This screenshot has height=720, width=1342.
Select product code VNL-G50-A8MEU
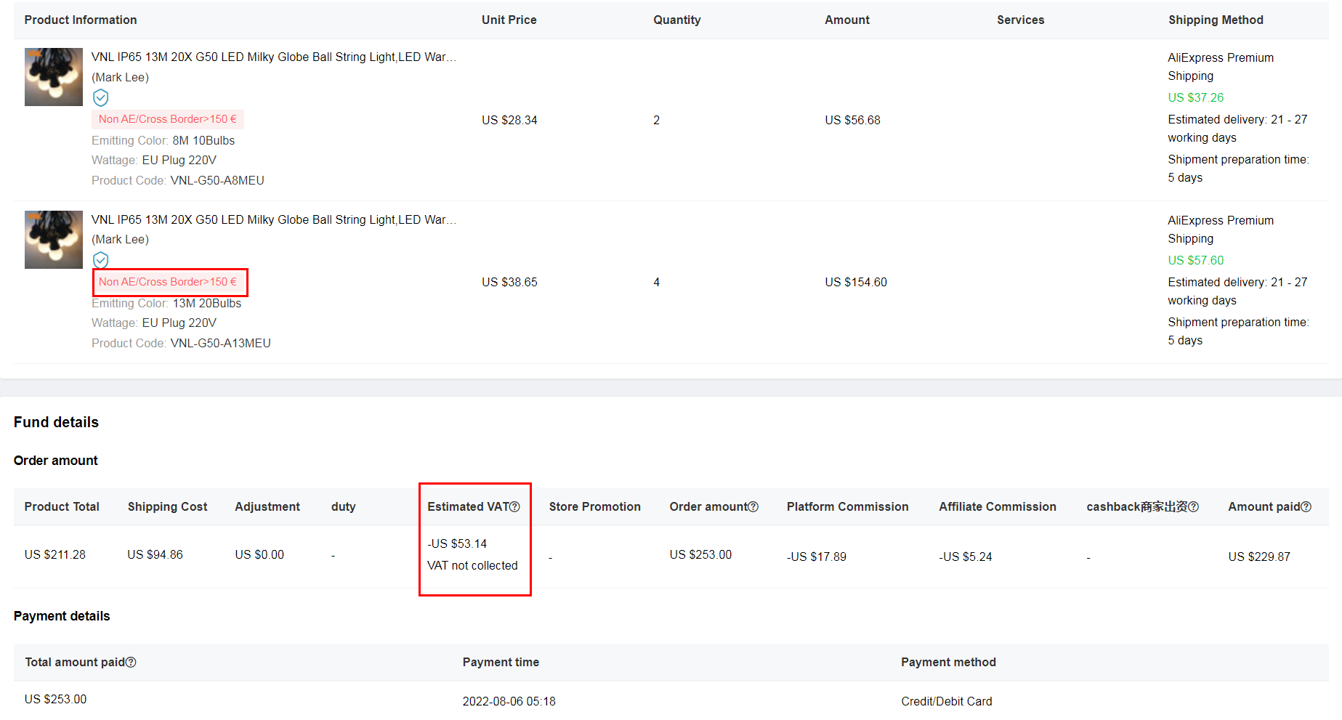click(x=217, y=181)
